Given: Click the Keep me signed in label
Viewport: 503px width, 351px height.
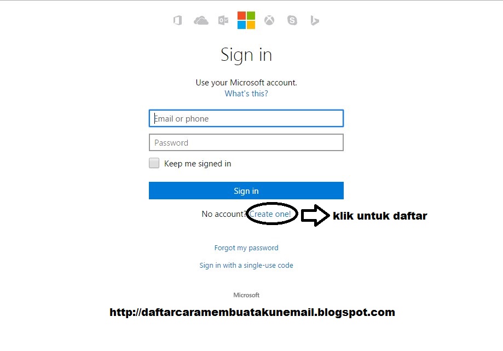Looking at the screenshot, I should click(198, 164).
